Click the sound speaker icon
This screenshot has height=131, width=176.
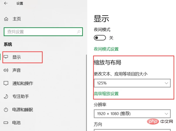(x=6, y=70)
